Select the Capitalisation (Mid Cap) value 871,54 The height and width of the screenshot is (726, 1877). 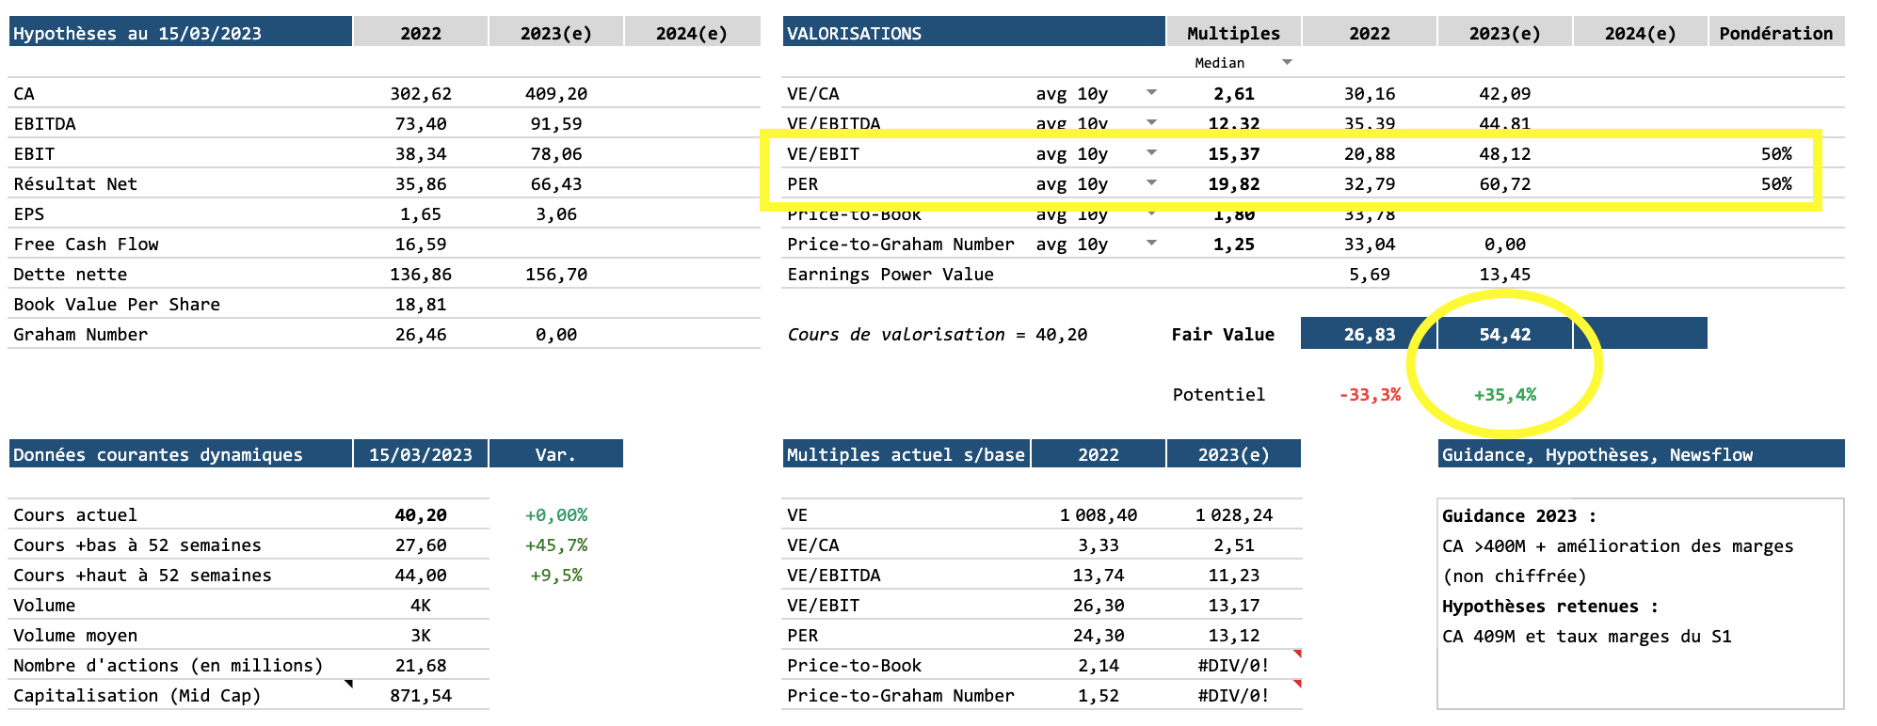[421, 695]
